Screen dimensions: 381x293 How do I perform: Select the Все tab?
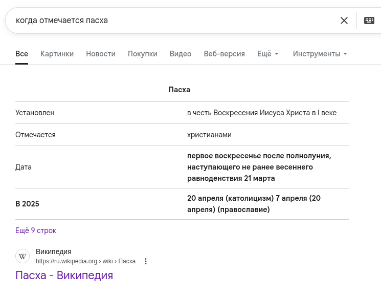(21, 54)
